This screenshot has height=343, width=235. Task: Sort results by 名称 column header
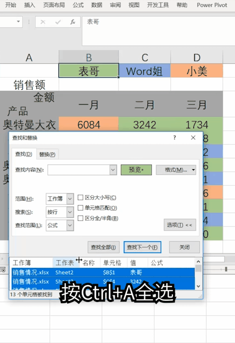pos(90,263)
